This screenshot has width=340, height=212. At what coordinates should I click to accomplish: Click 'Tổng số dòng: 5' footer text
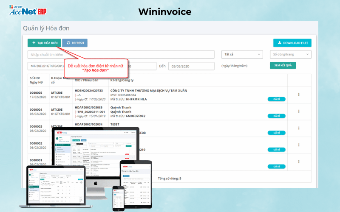pyautogui.click(x=169, y=179)
